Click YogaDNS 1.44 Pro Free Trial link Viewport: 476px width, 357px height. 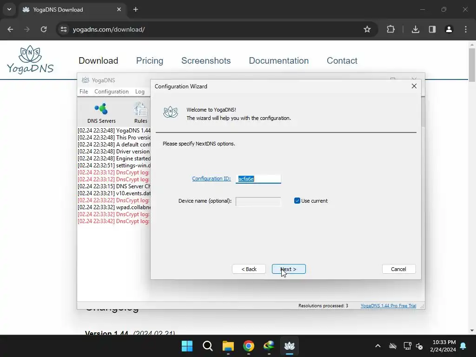(x=388, y=306)
